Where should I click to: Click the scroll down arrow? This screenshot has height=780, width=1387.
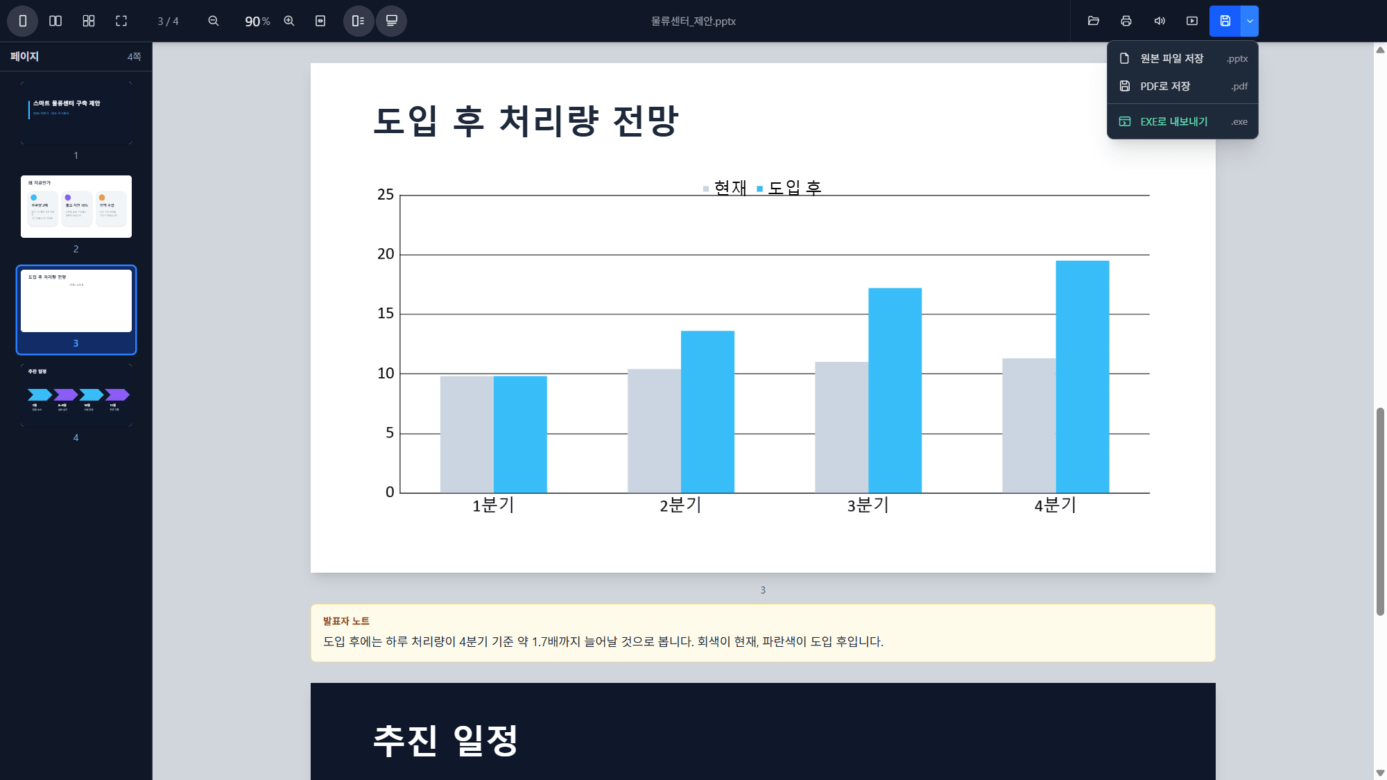1380,773
